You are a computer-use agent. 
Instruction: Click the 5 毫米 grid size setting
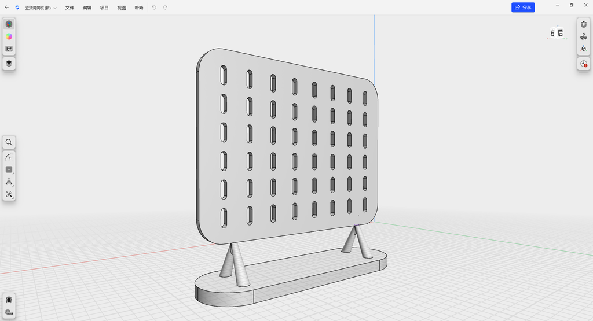584,36
